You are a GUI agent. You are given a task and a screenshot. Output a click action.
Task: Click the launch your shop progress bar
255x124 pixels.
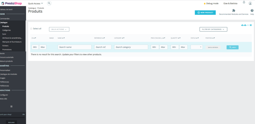[x=12, y=117]
